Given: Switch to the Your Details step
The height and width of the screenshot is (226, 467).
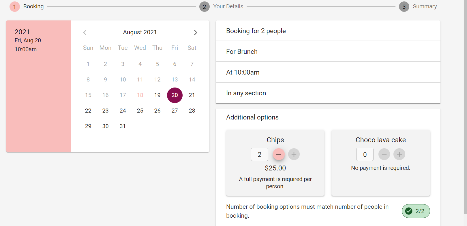Looking at the screenshot, I should [x=228, y=6].
